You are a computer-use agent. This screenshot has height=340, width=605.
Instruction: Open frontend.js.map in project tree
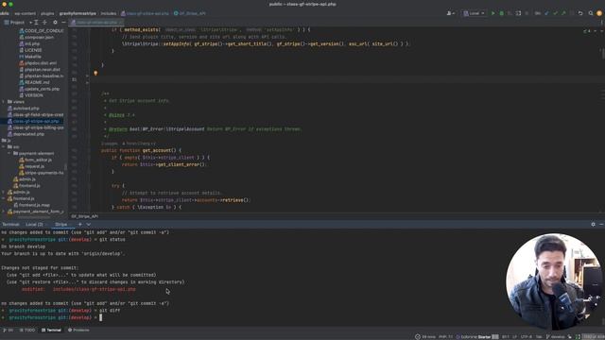coord(31,205)
